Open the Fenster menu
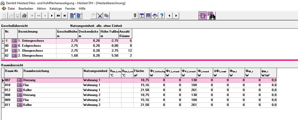 (x=70, y=9)
